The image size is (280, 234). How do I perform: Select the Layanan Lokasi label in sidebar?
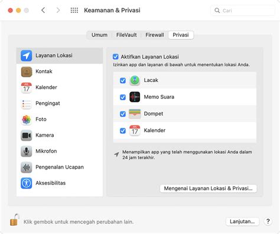click(54, 55)
